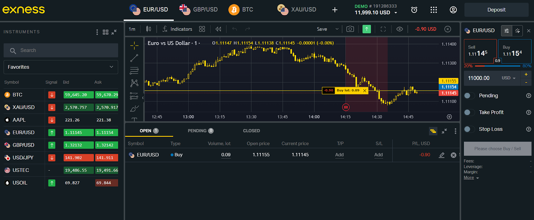Open the Indicators menu
534x220 pixels.
coord(177,29)
